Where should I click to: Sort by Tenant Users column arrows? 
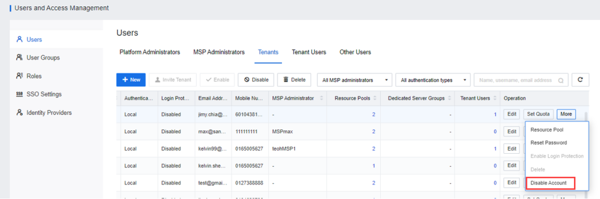[x=495, y=98]
